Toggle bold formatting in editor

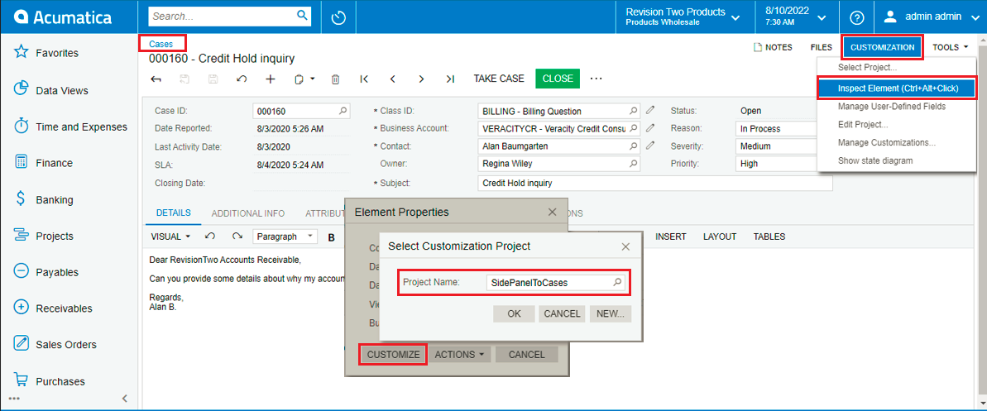(331, 237)
